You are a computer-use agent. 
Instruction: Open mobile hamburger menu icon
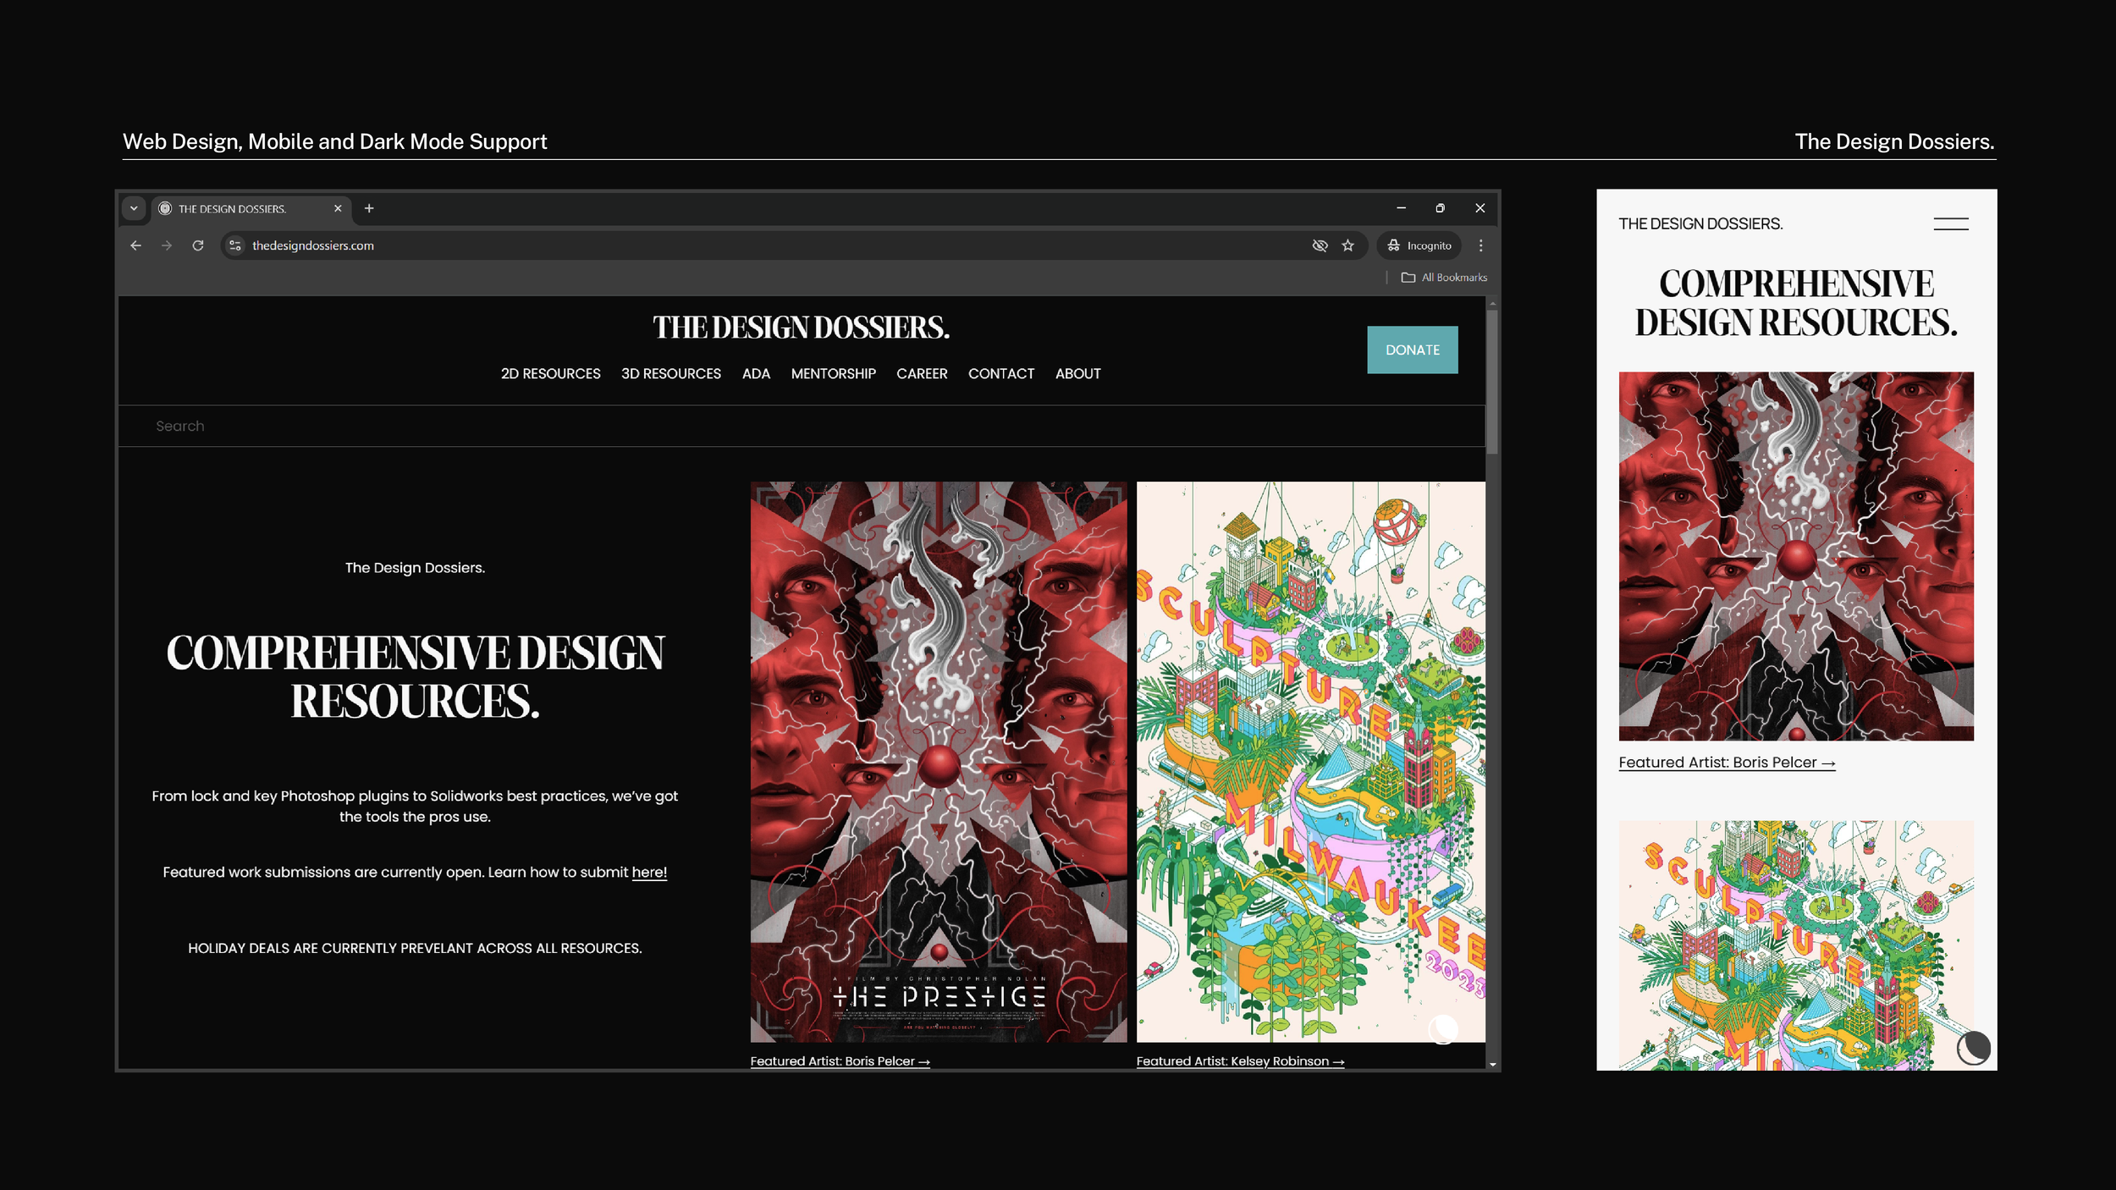(1951, 223)
